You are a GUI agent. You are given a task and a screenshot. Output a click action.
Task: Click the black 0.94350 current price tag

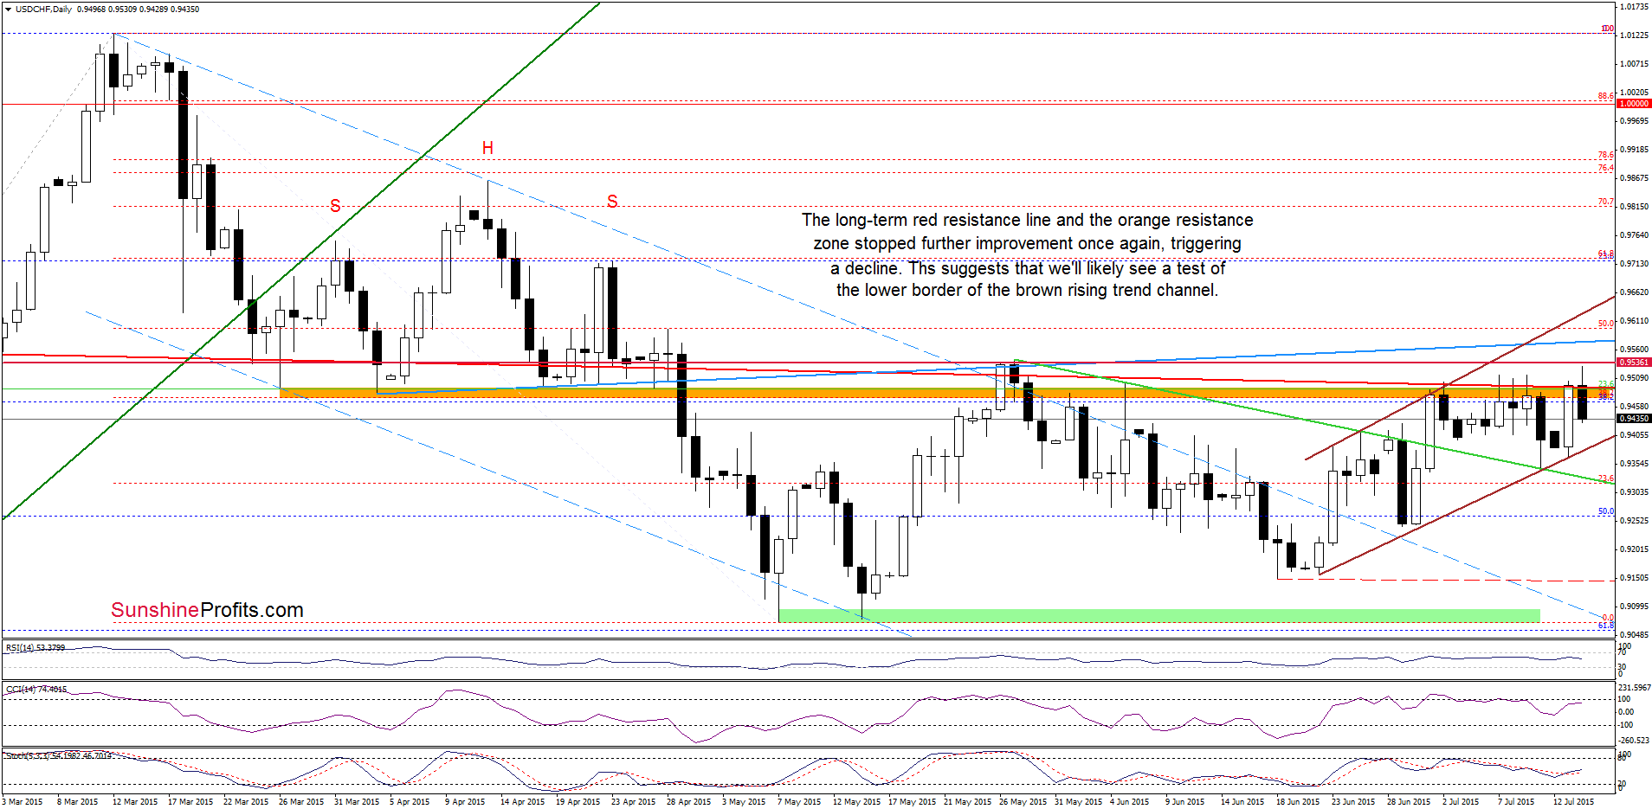1634,419
